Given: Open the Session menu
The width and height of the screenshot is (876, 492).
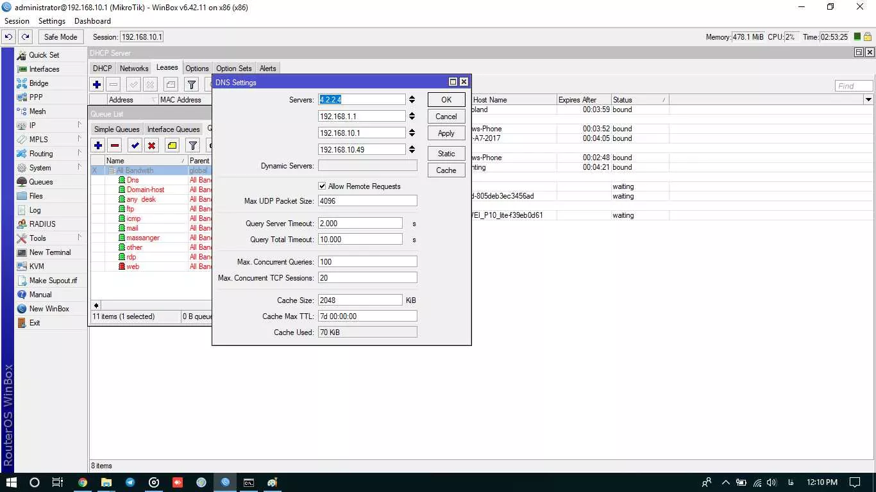Looking at the screenshot, I should 17,21.
